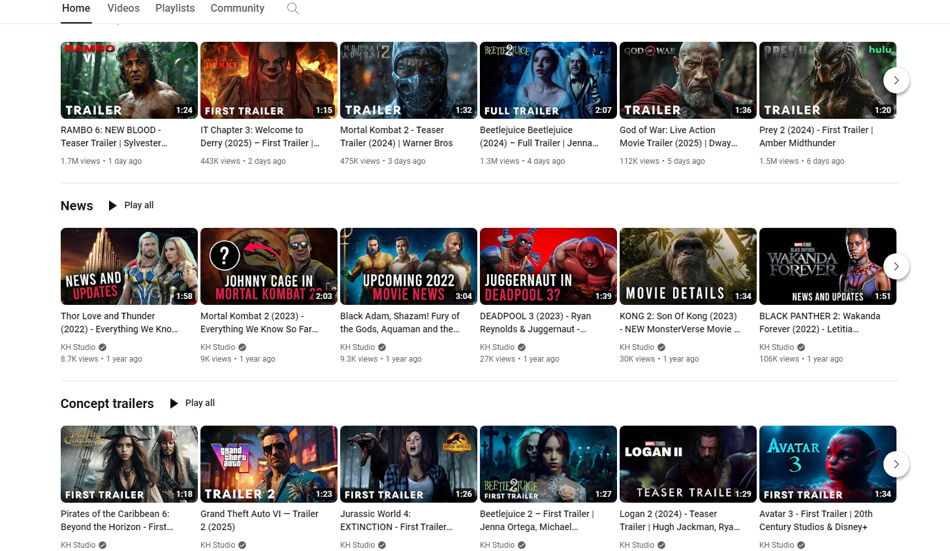
Task: Open the Concept trailers section heading
Action: click(107, 403)
